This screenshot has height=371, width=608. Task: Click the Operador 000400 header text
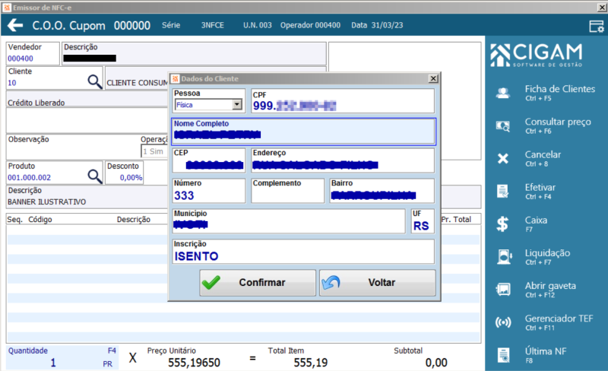tap(310, 25)
